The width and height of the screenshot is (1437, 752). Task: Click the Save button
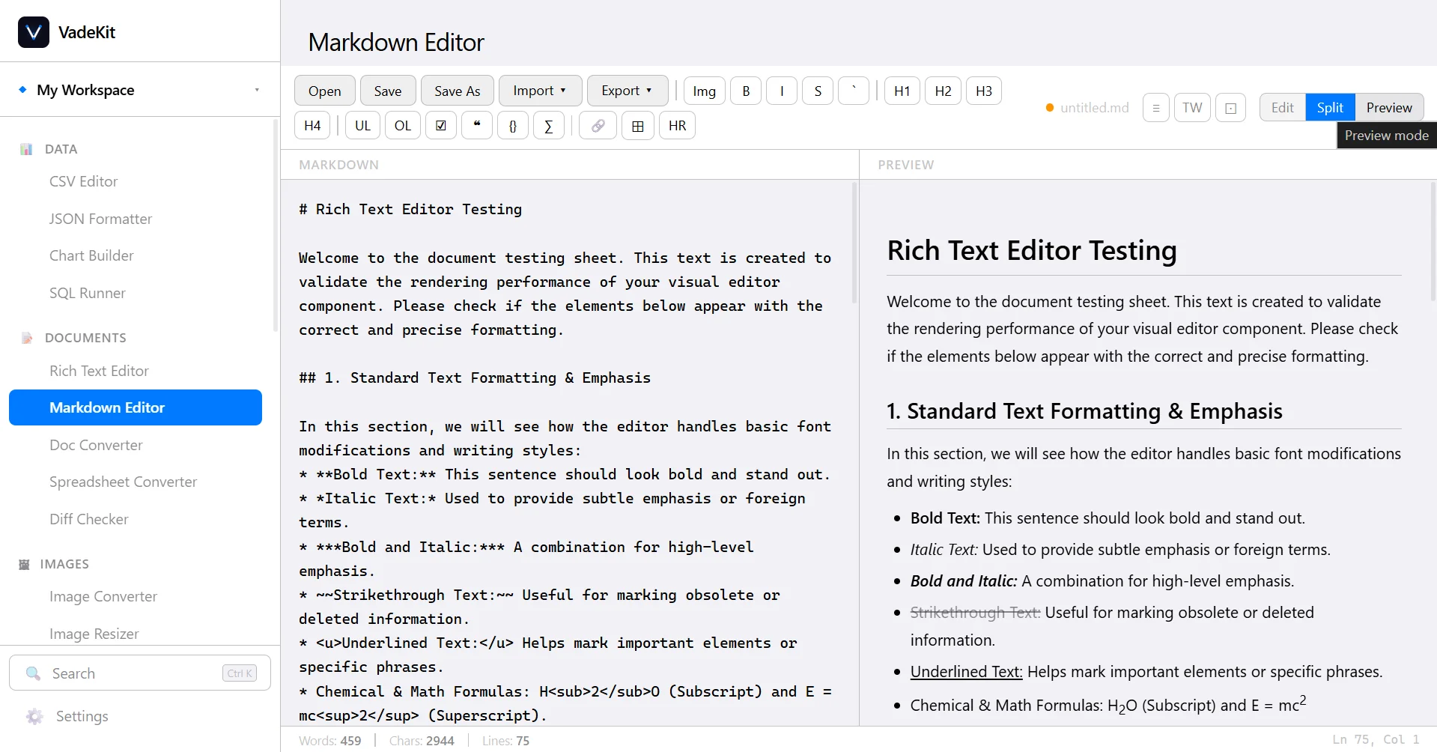(387, 91)
